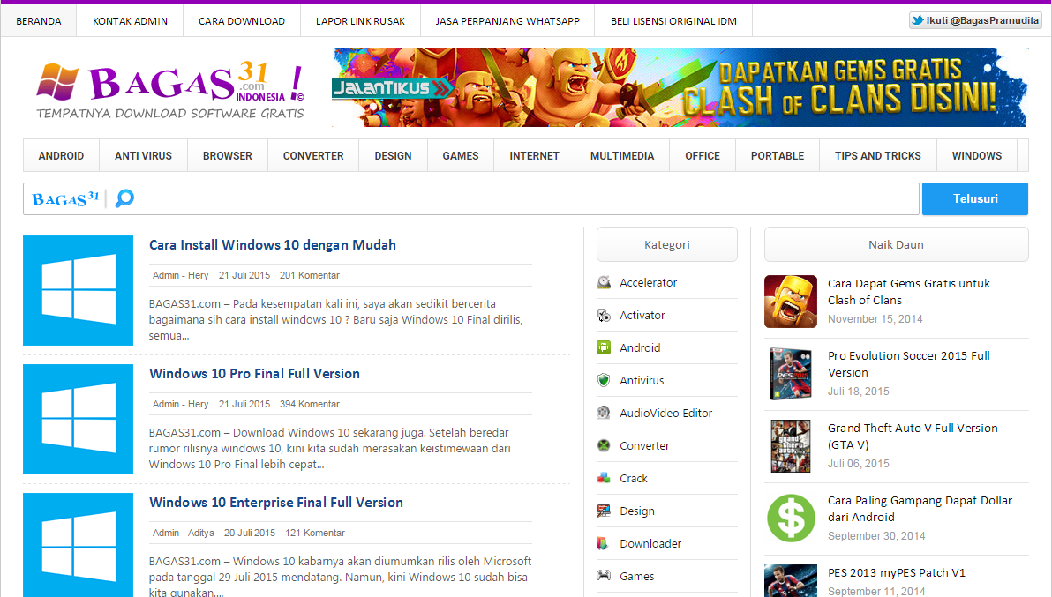
Task: Select the BROWSER category tab
Action: tap(228, 155)
